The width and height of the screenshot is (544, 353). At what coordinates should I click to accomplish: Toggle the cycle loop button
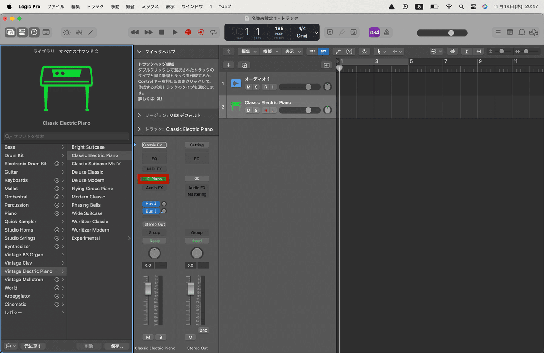coord(214,32)
